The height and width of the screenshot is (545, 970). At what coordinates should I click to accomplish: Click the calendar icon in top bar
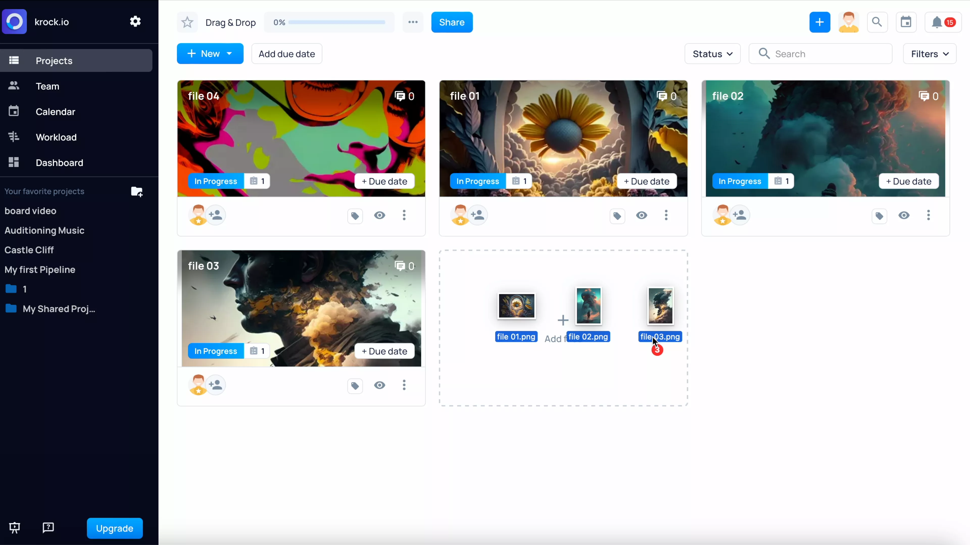pyautogui.click(x=906, y=22)
